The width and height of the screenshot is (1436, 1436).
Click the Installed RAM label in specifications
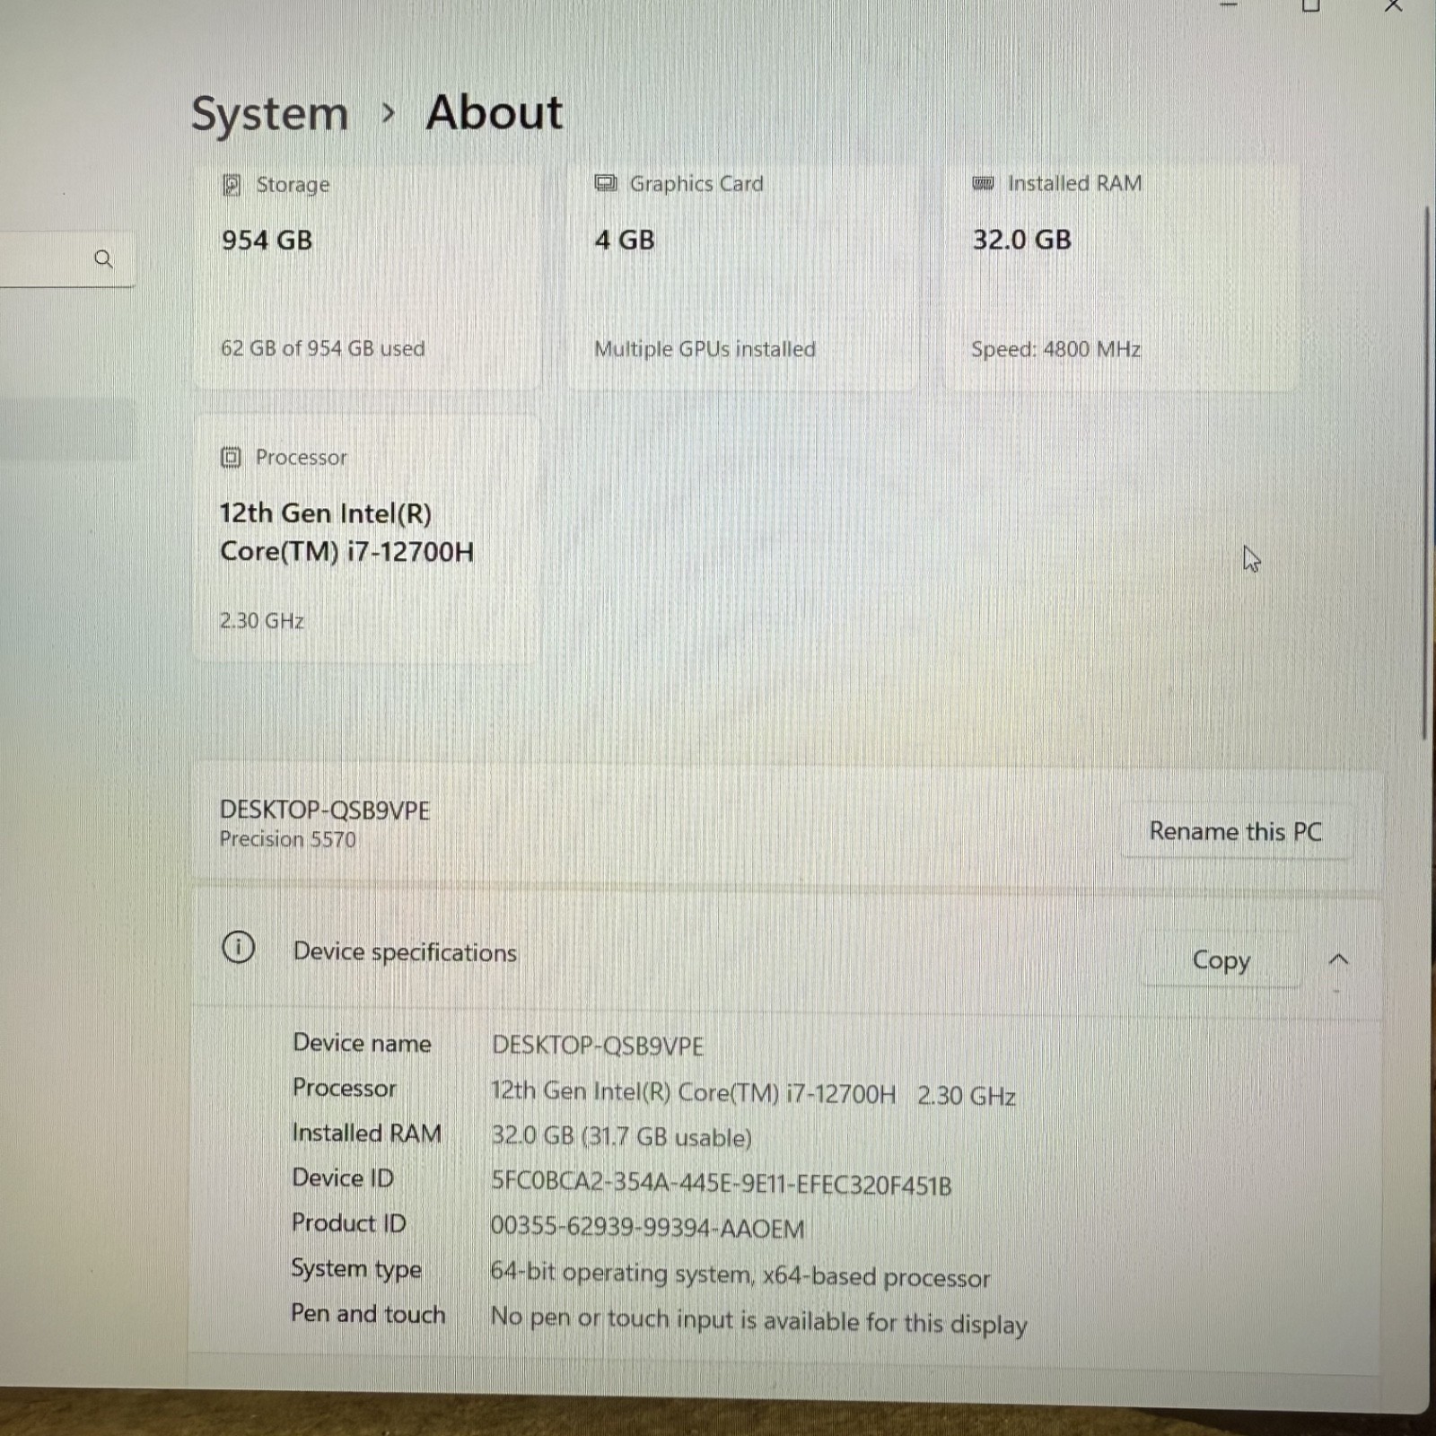tap(366, 1134)
